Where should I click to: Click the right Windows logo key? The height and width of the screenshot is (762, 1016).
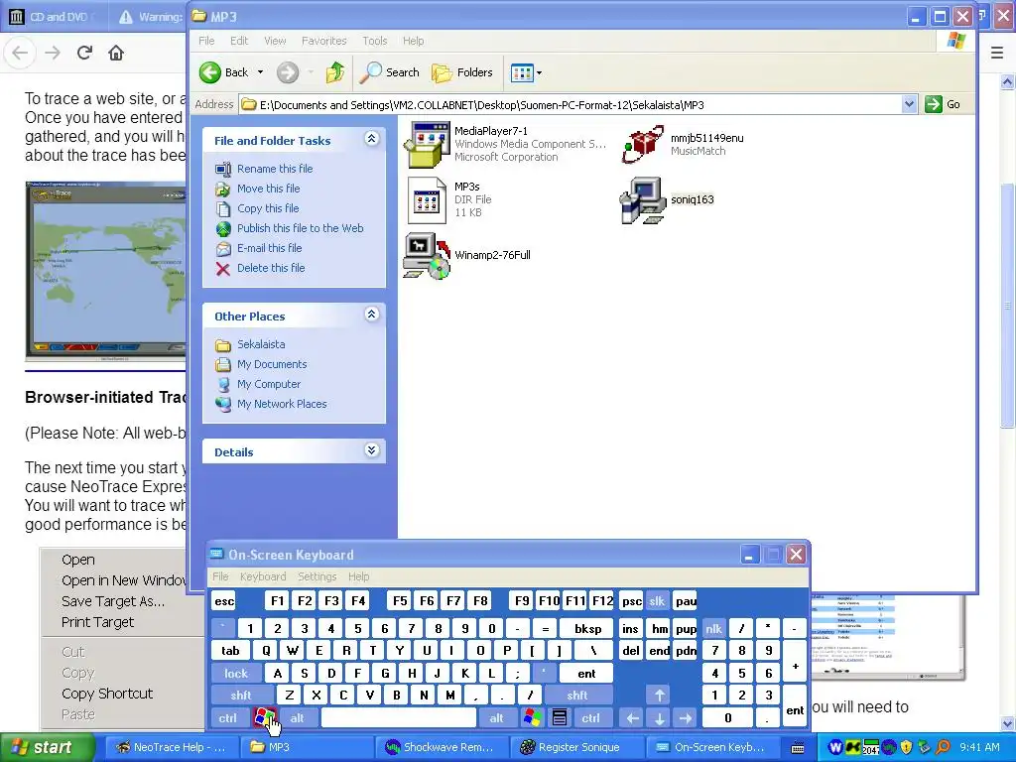click(x=533, y=718)
